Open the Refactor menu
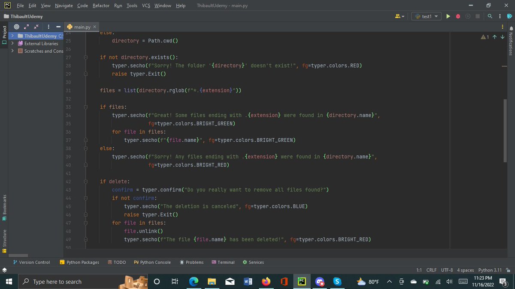Image resolution: width=515 pixels, height=289 pixels. coord(101,6)
